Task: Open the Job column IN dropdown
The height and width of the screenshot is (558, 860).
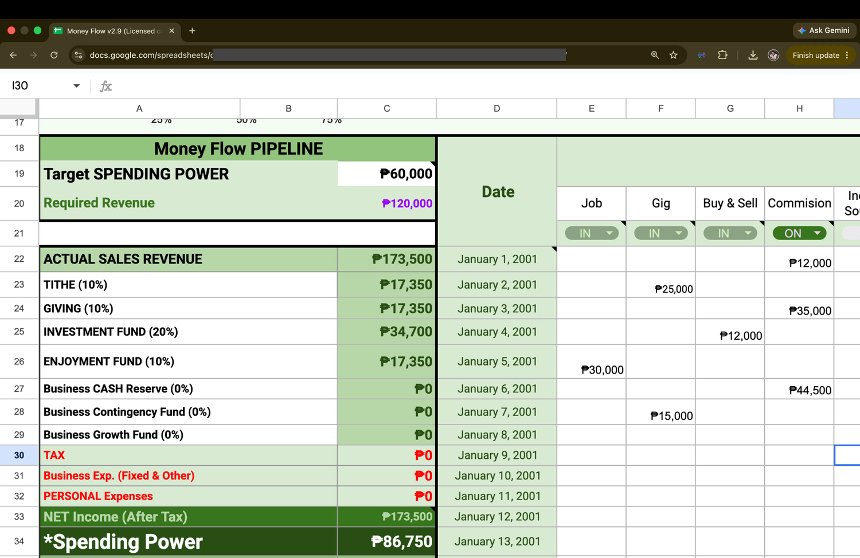Action: 591,233
